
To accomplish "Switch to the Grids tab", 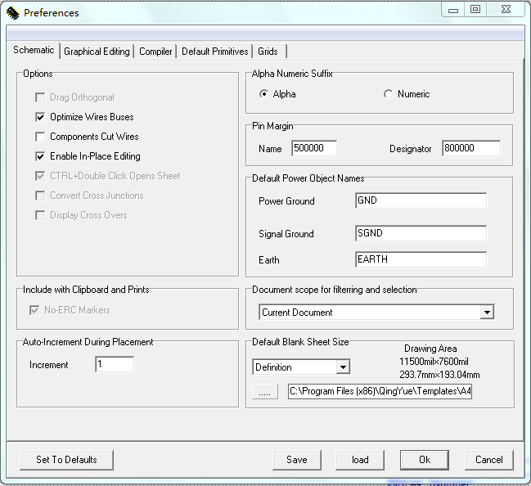I will pyautogui.click(x=268, y=52).
